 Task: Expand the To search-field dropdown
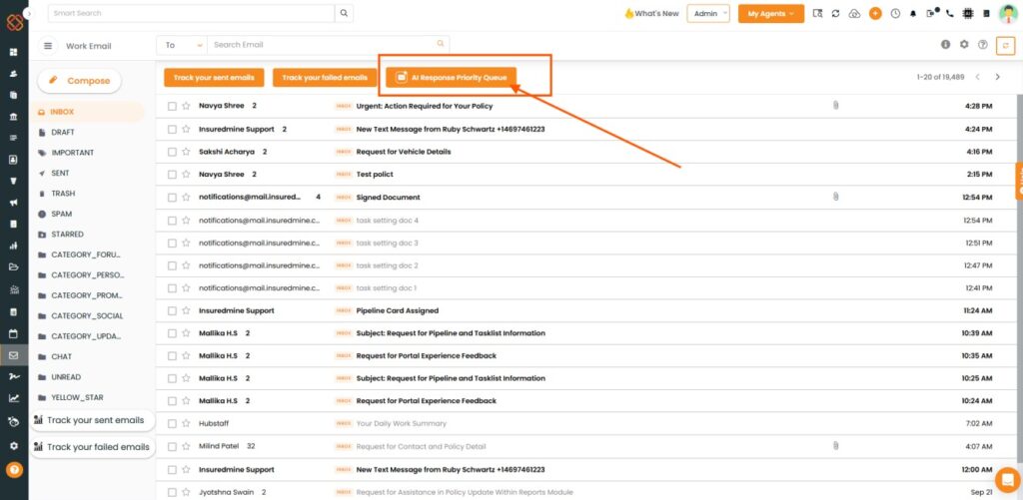pyautogui.click(x=182, y=45)
